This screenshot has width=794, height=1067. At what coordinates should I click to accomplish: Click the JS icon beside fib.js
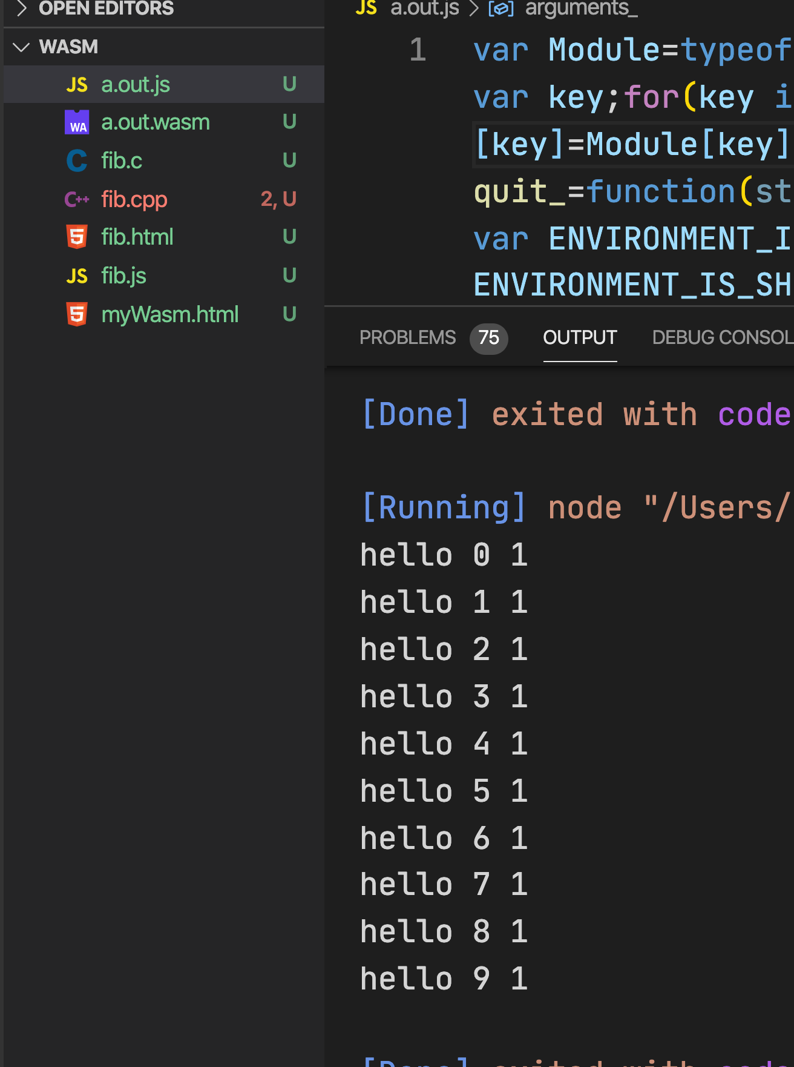point(77,276)
